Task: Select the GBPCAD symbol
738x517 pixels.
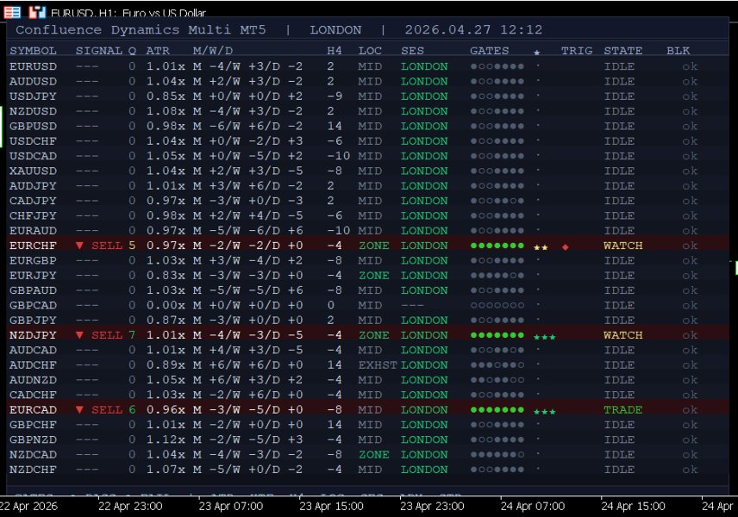Action: click(33, 305)
